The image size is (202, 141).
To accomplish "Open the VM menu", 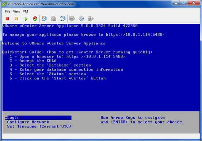I will pyautogui.click(x=25, y=12).
